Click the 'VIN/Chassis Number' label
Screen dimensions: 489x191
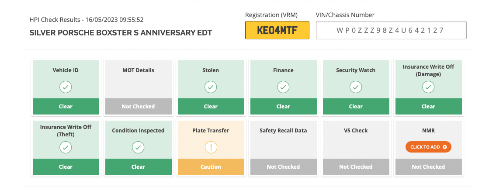click(345, 15)
